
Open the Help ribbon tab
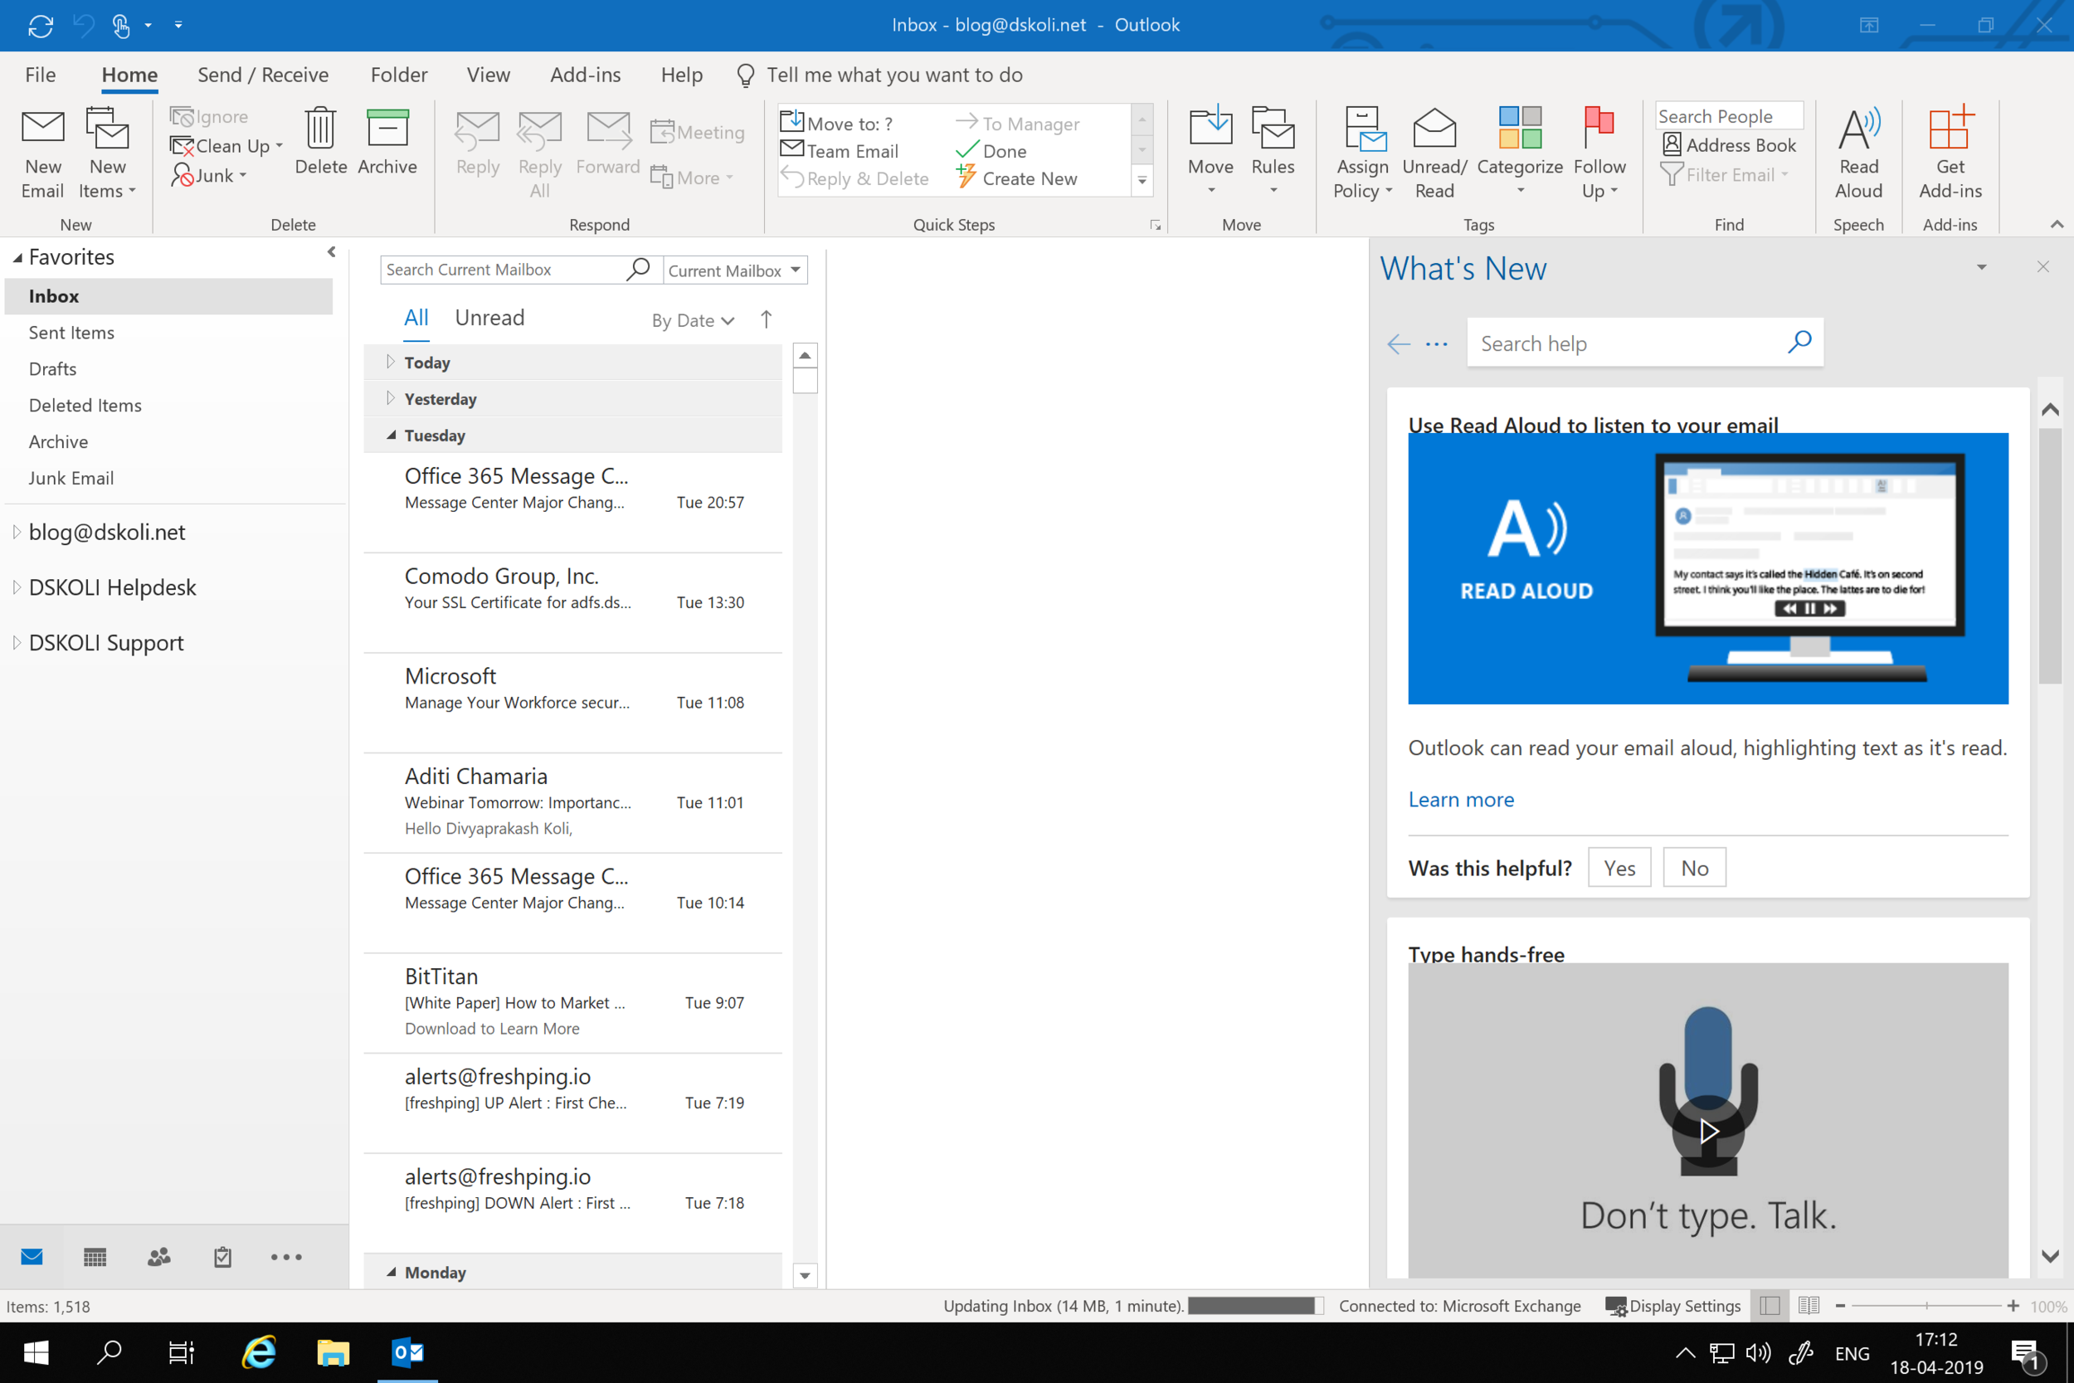[x=682, y=75]
